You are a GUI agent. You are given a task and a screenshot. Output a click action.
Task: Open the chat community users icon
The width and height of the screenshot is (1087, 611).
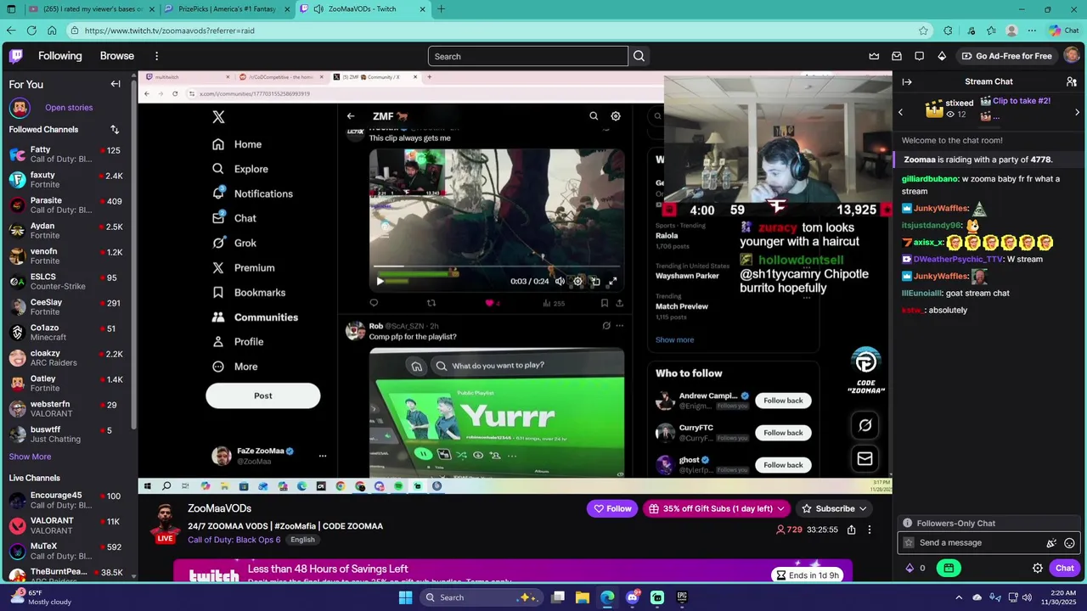(x=1071, y=81)
